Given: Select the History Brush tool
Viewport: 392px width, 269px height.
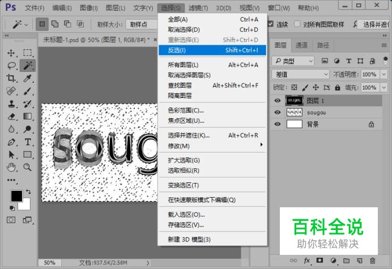Looking at the screenshot, I should coord(27,104).
